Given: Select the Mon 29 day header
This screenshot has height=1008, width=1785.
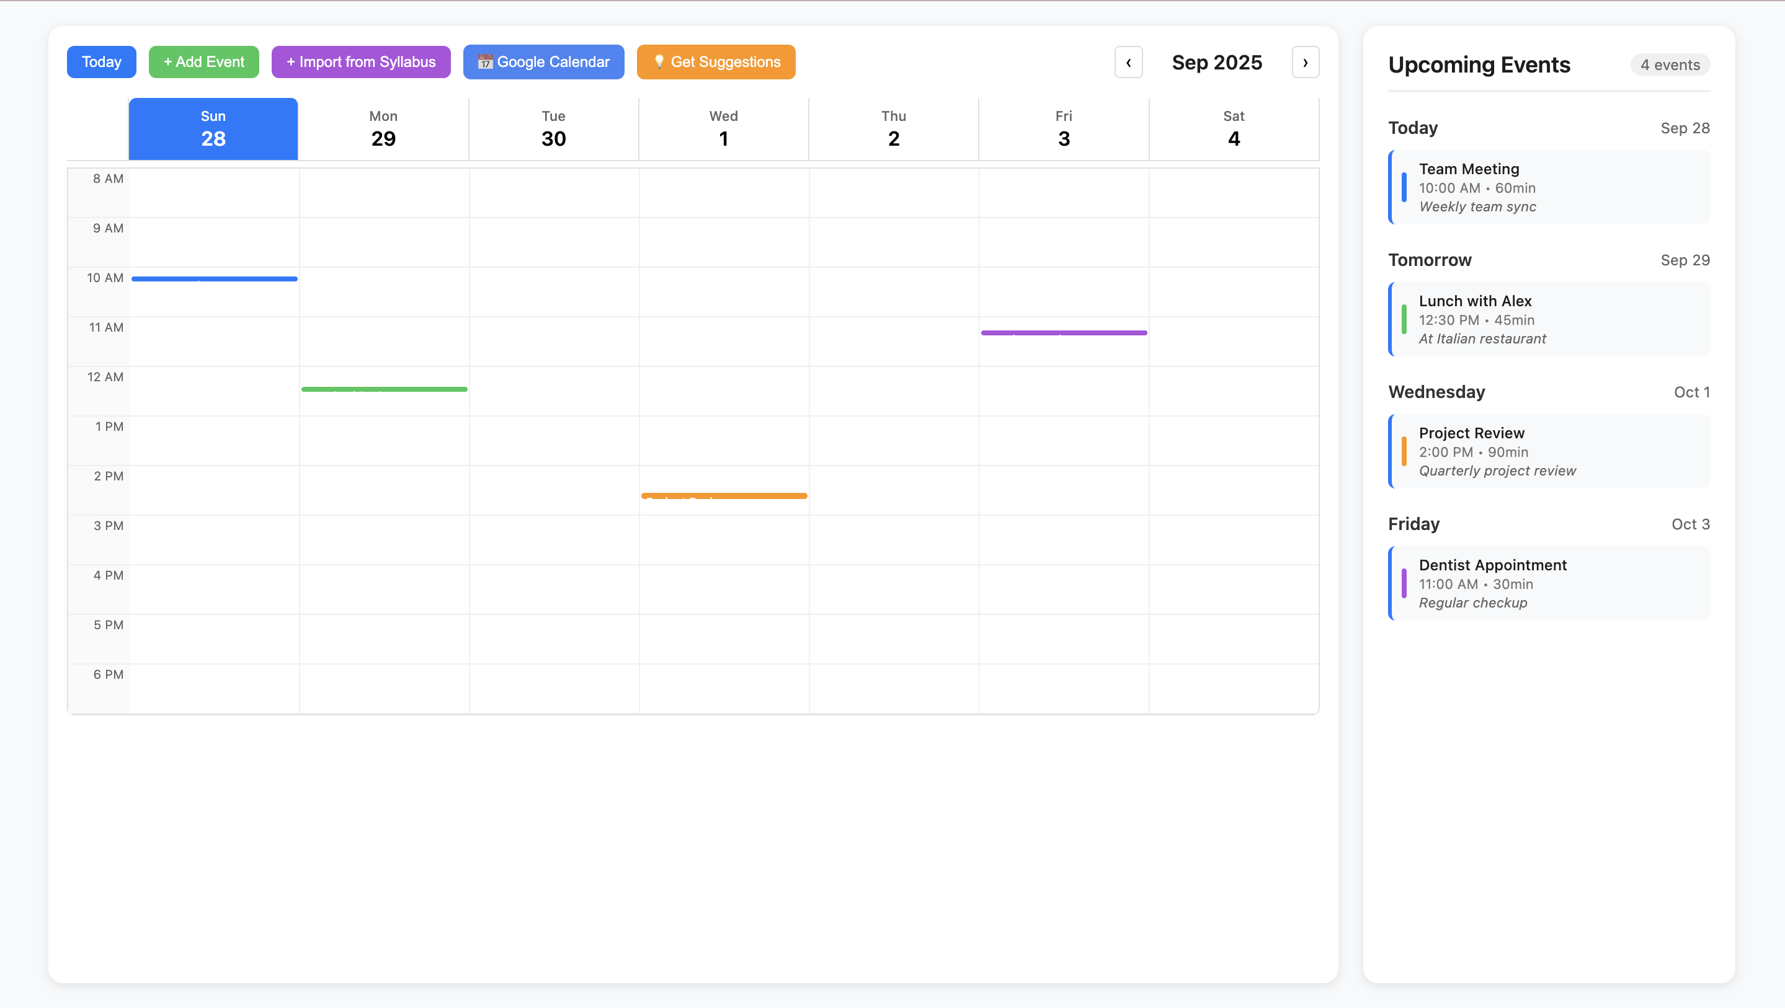Looking at the screenshot, I should tap(383, 129).
